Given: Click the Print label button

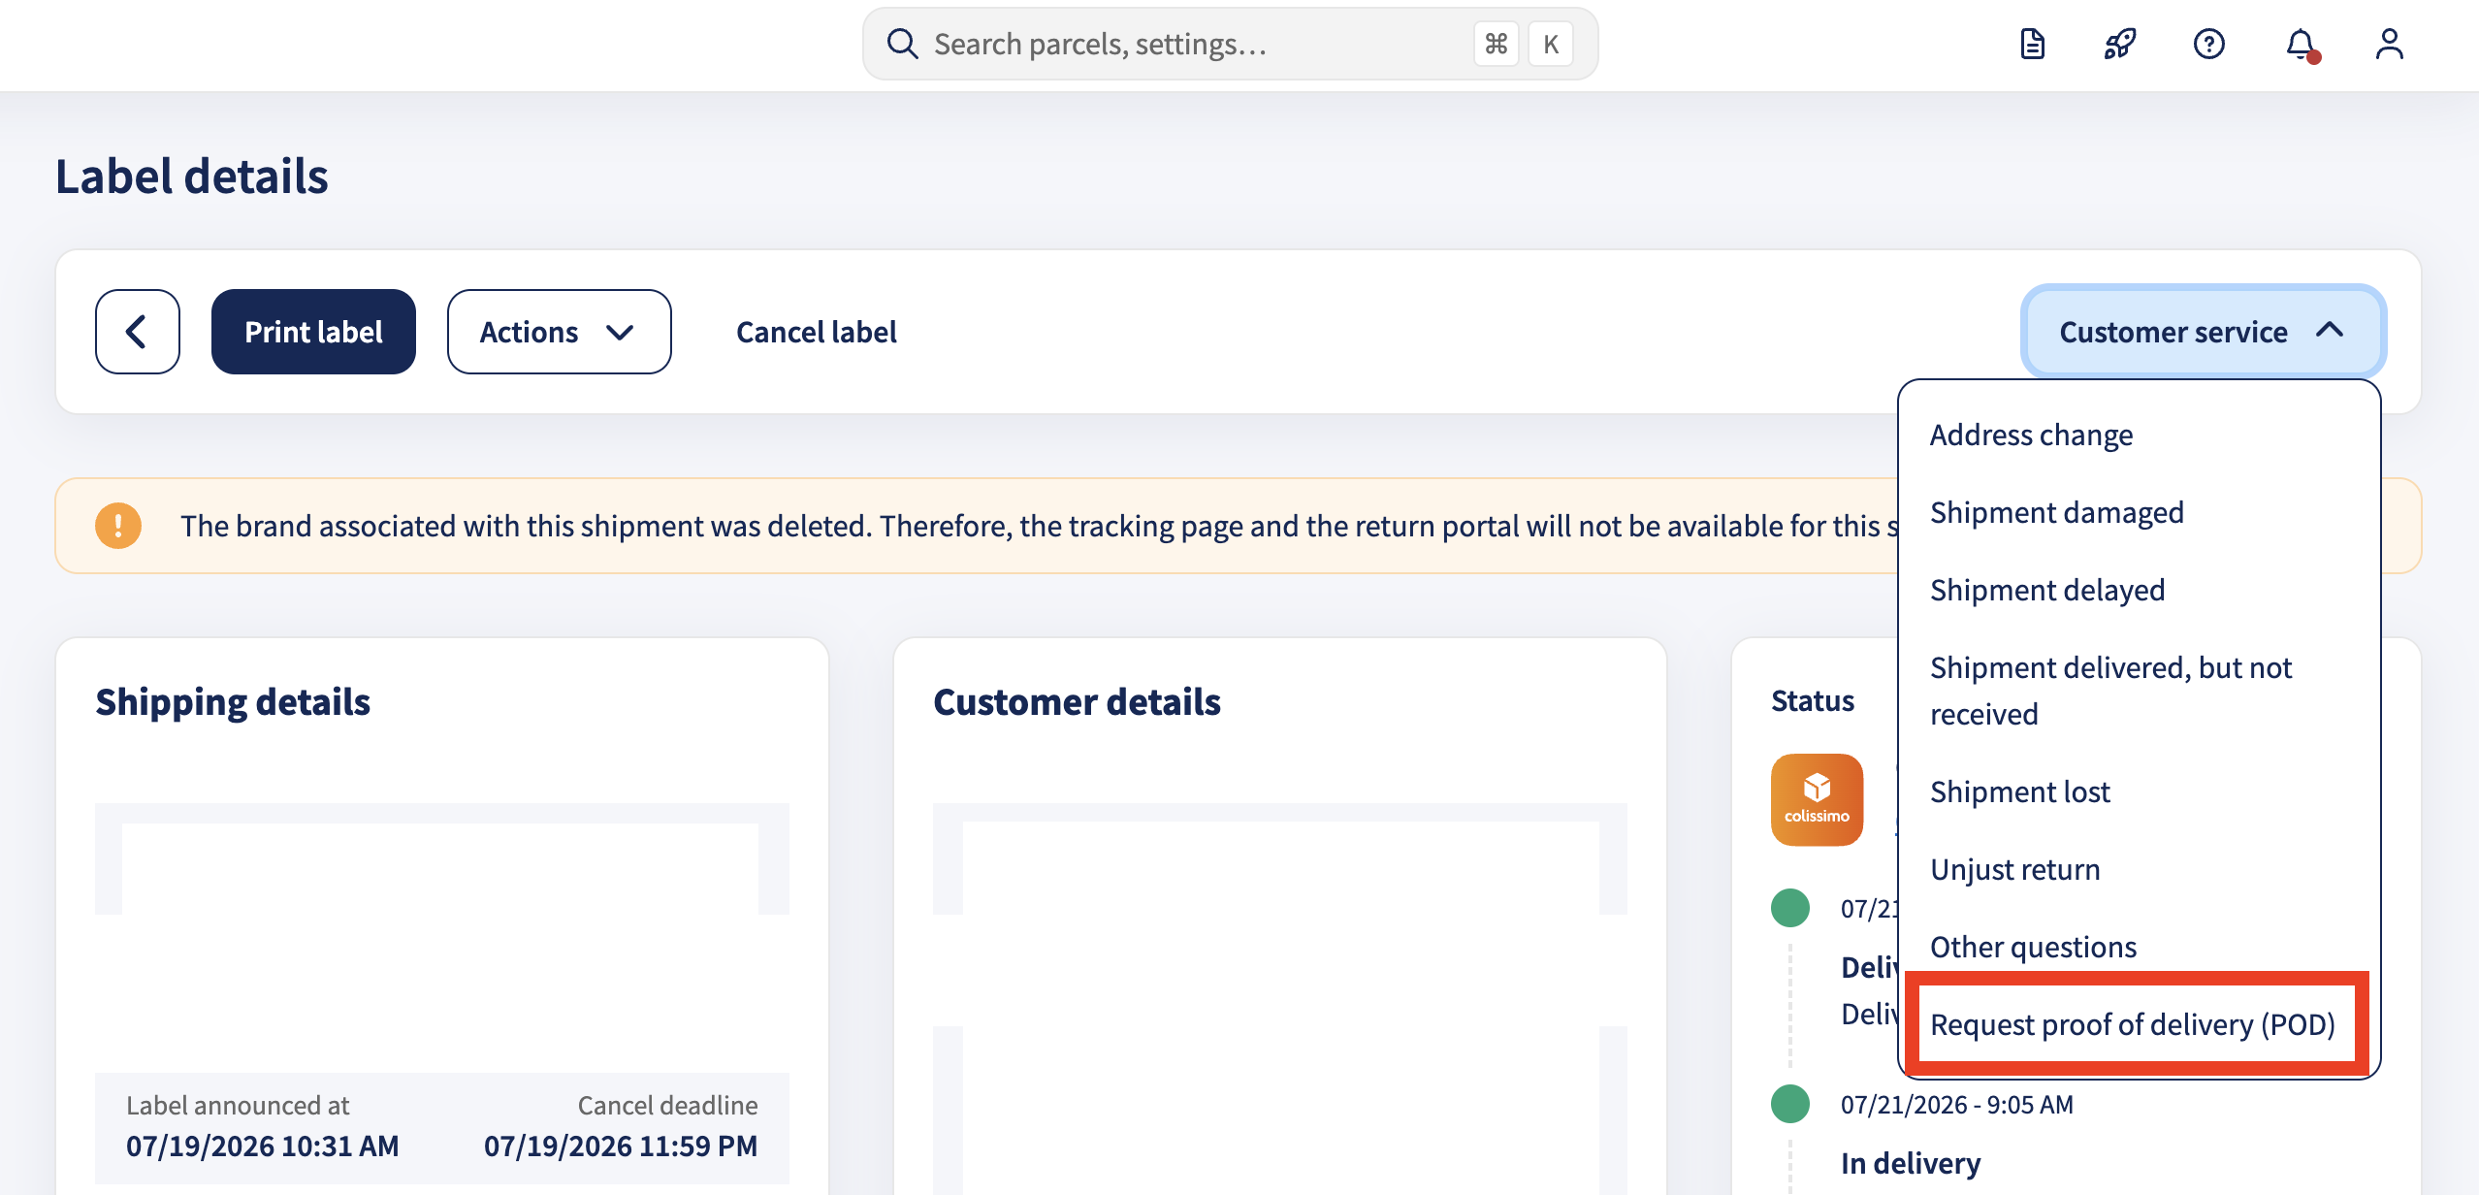Looking at the screenshot, I should tap(313, 332).
